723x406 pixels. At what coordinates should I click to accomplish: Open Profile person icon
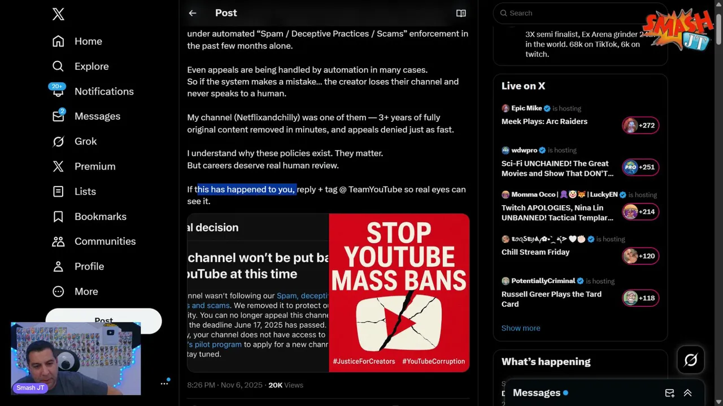point(58,266)
